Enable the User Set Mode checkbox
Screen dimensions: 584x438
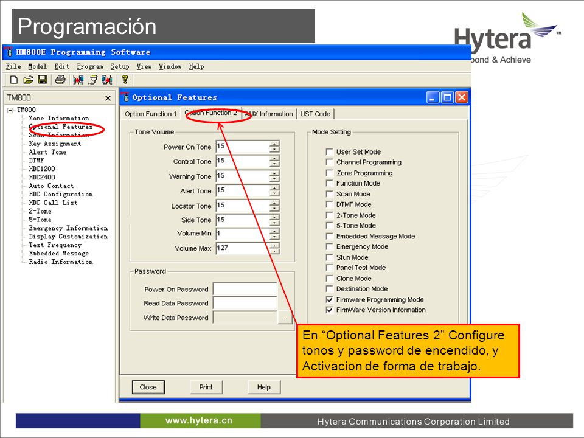tap(329, 151)
